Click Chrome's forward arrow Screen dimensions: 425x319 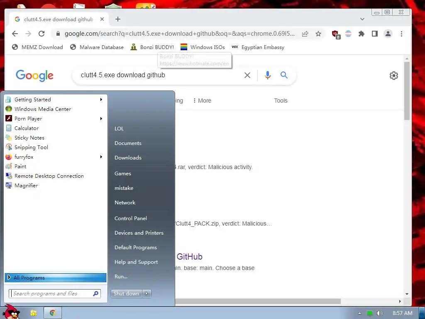pos(28,34)
